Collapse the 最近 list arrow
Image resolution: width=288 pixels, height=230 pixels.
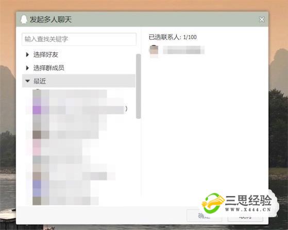(27, 81)
